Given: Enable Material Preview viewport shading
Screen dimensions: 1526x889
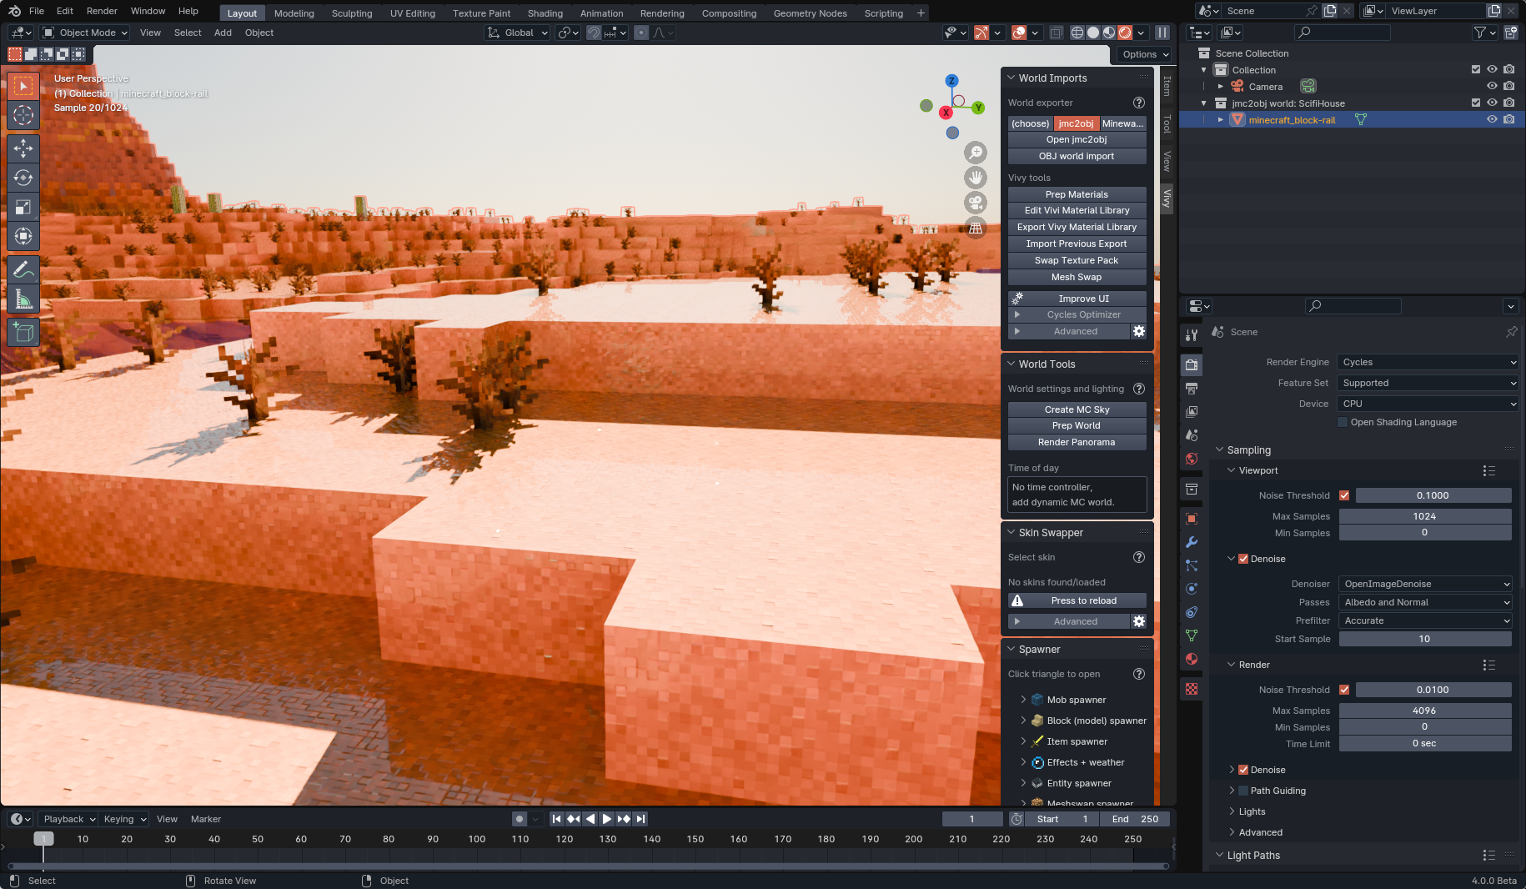Looking at the screenshot, I should (x=1108, y=33).
